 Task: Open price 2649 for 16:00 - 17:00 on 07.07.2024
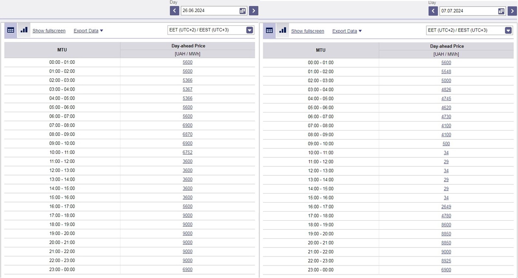[446, 207]
